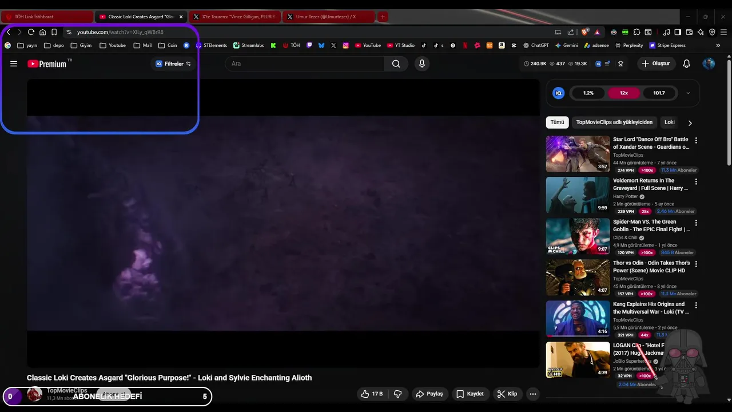Open the depo bookmarks folder
This screenshot has height=412, width=732.
[54, 45]
